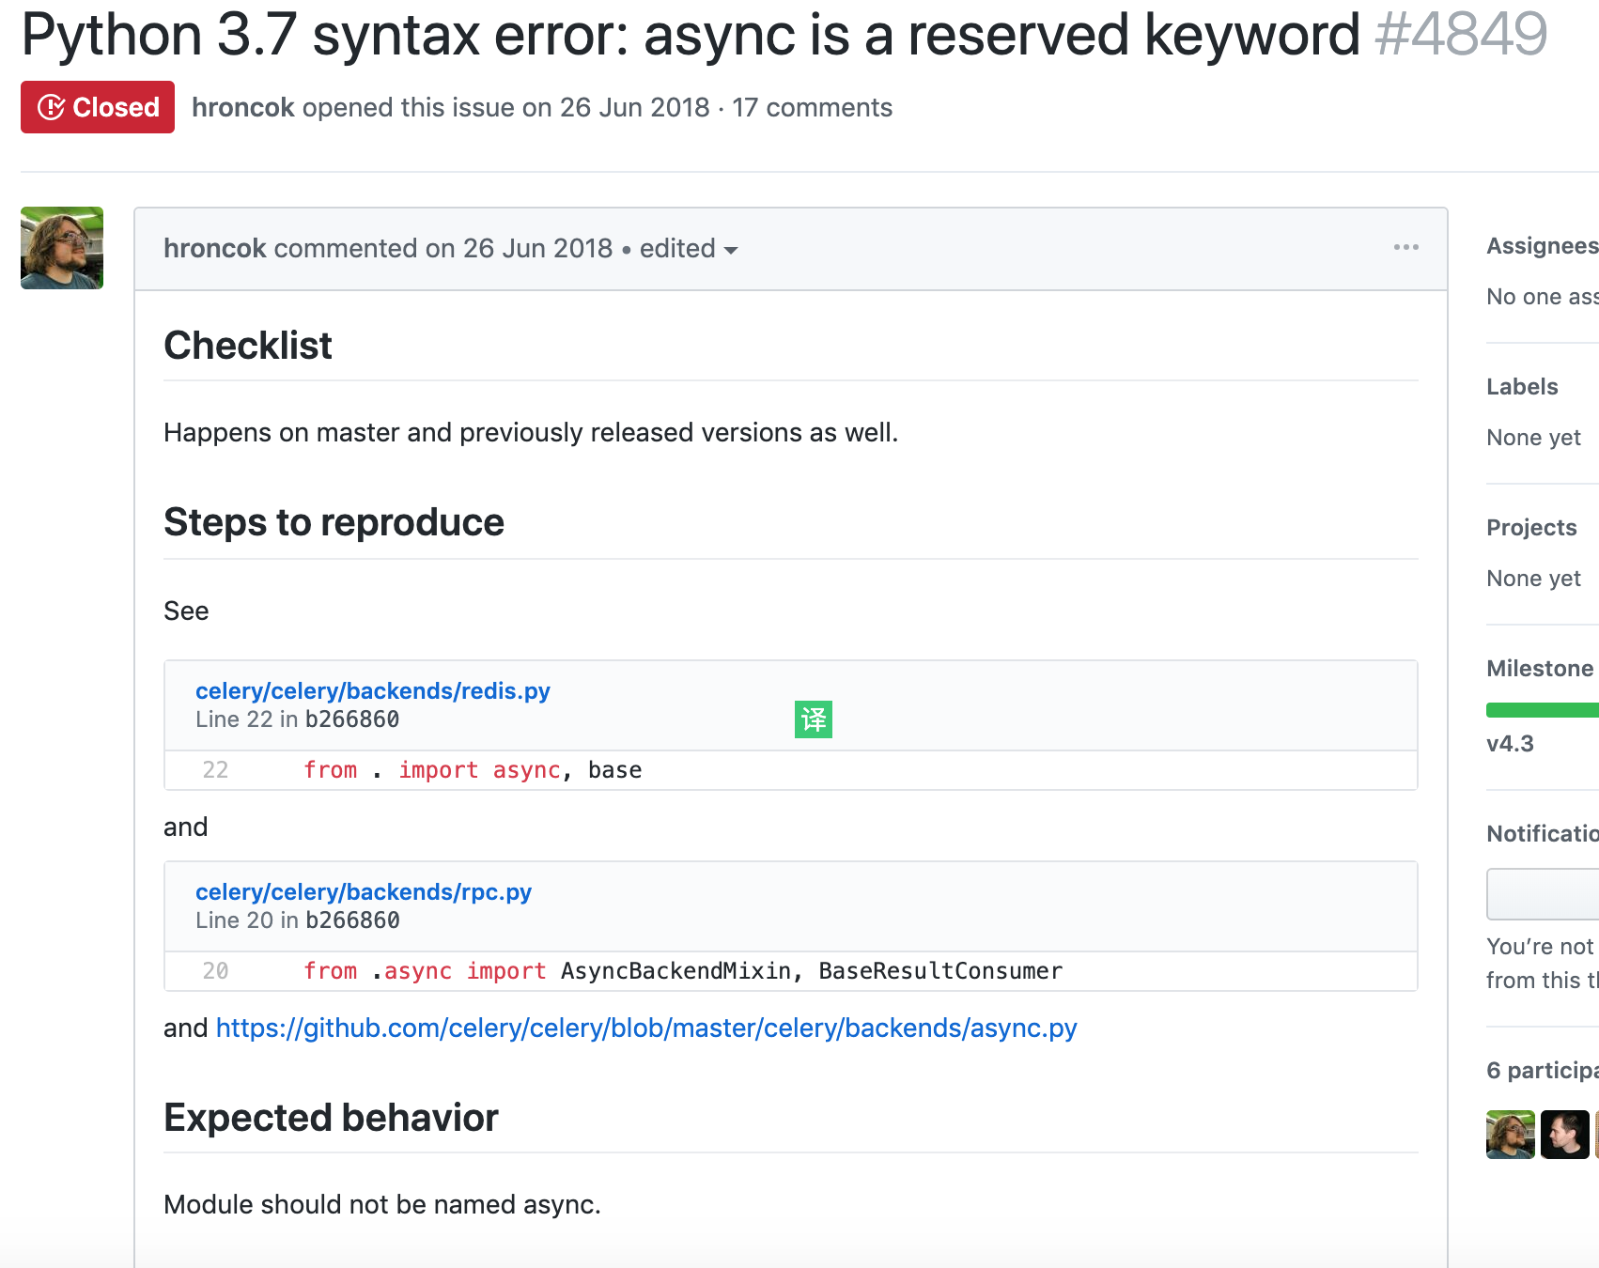This screenshot has width=1599, height=1268.
Task: Click the AsyncBackendMixin import code line
Action: coord(683,971)
